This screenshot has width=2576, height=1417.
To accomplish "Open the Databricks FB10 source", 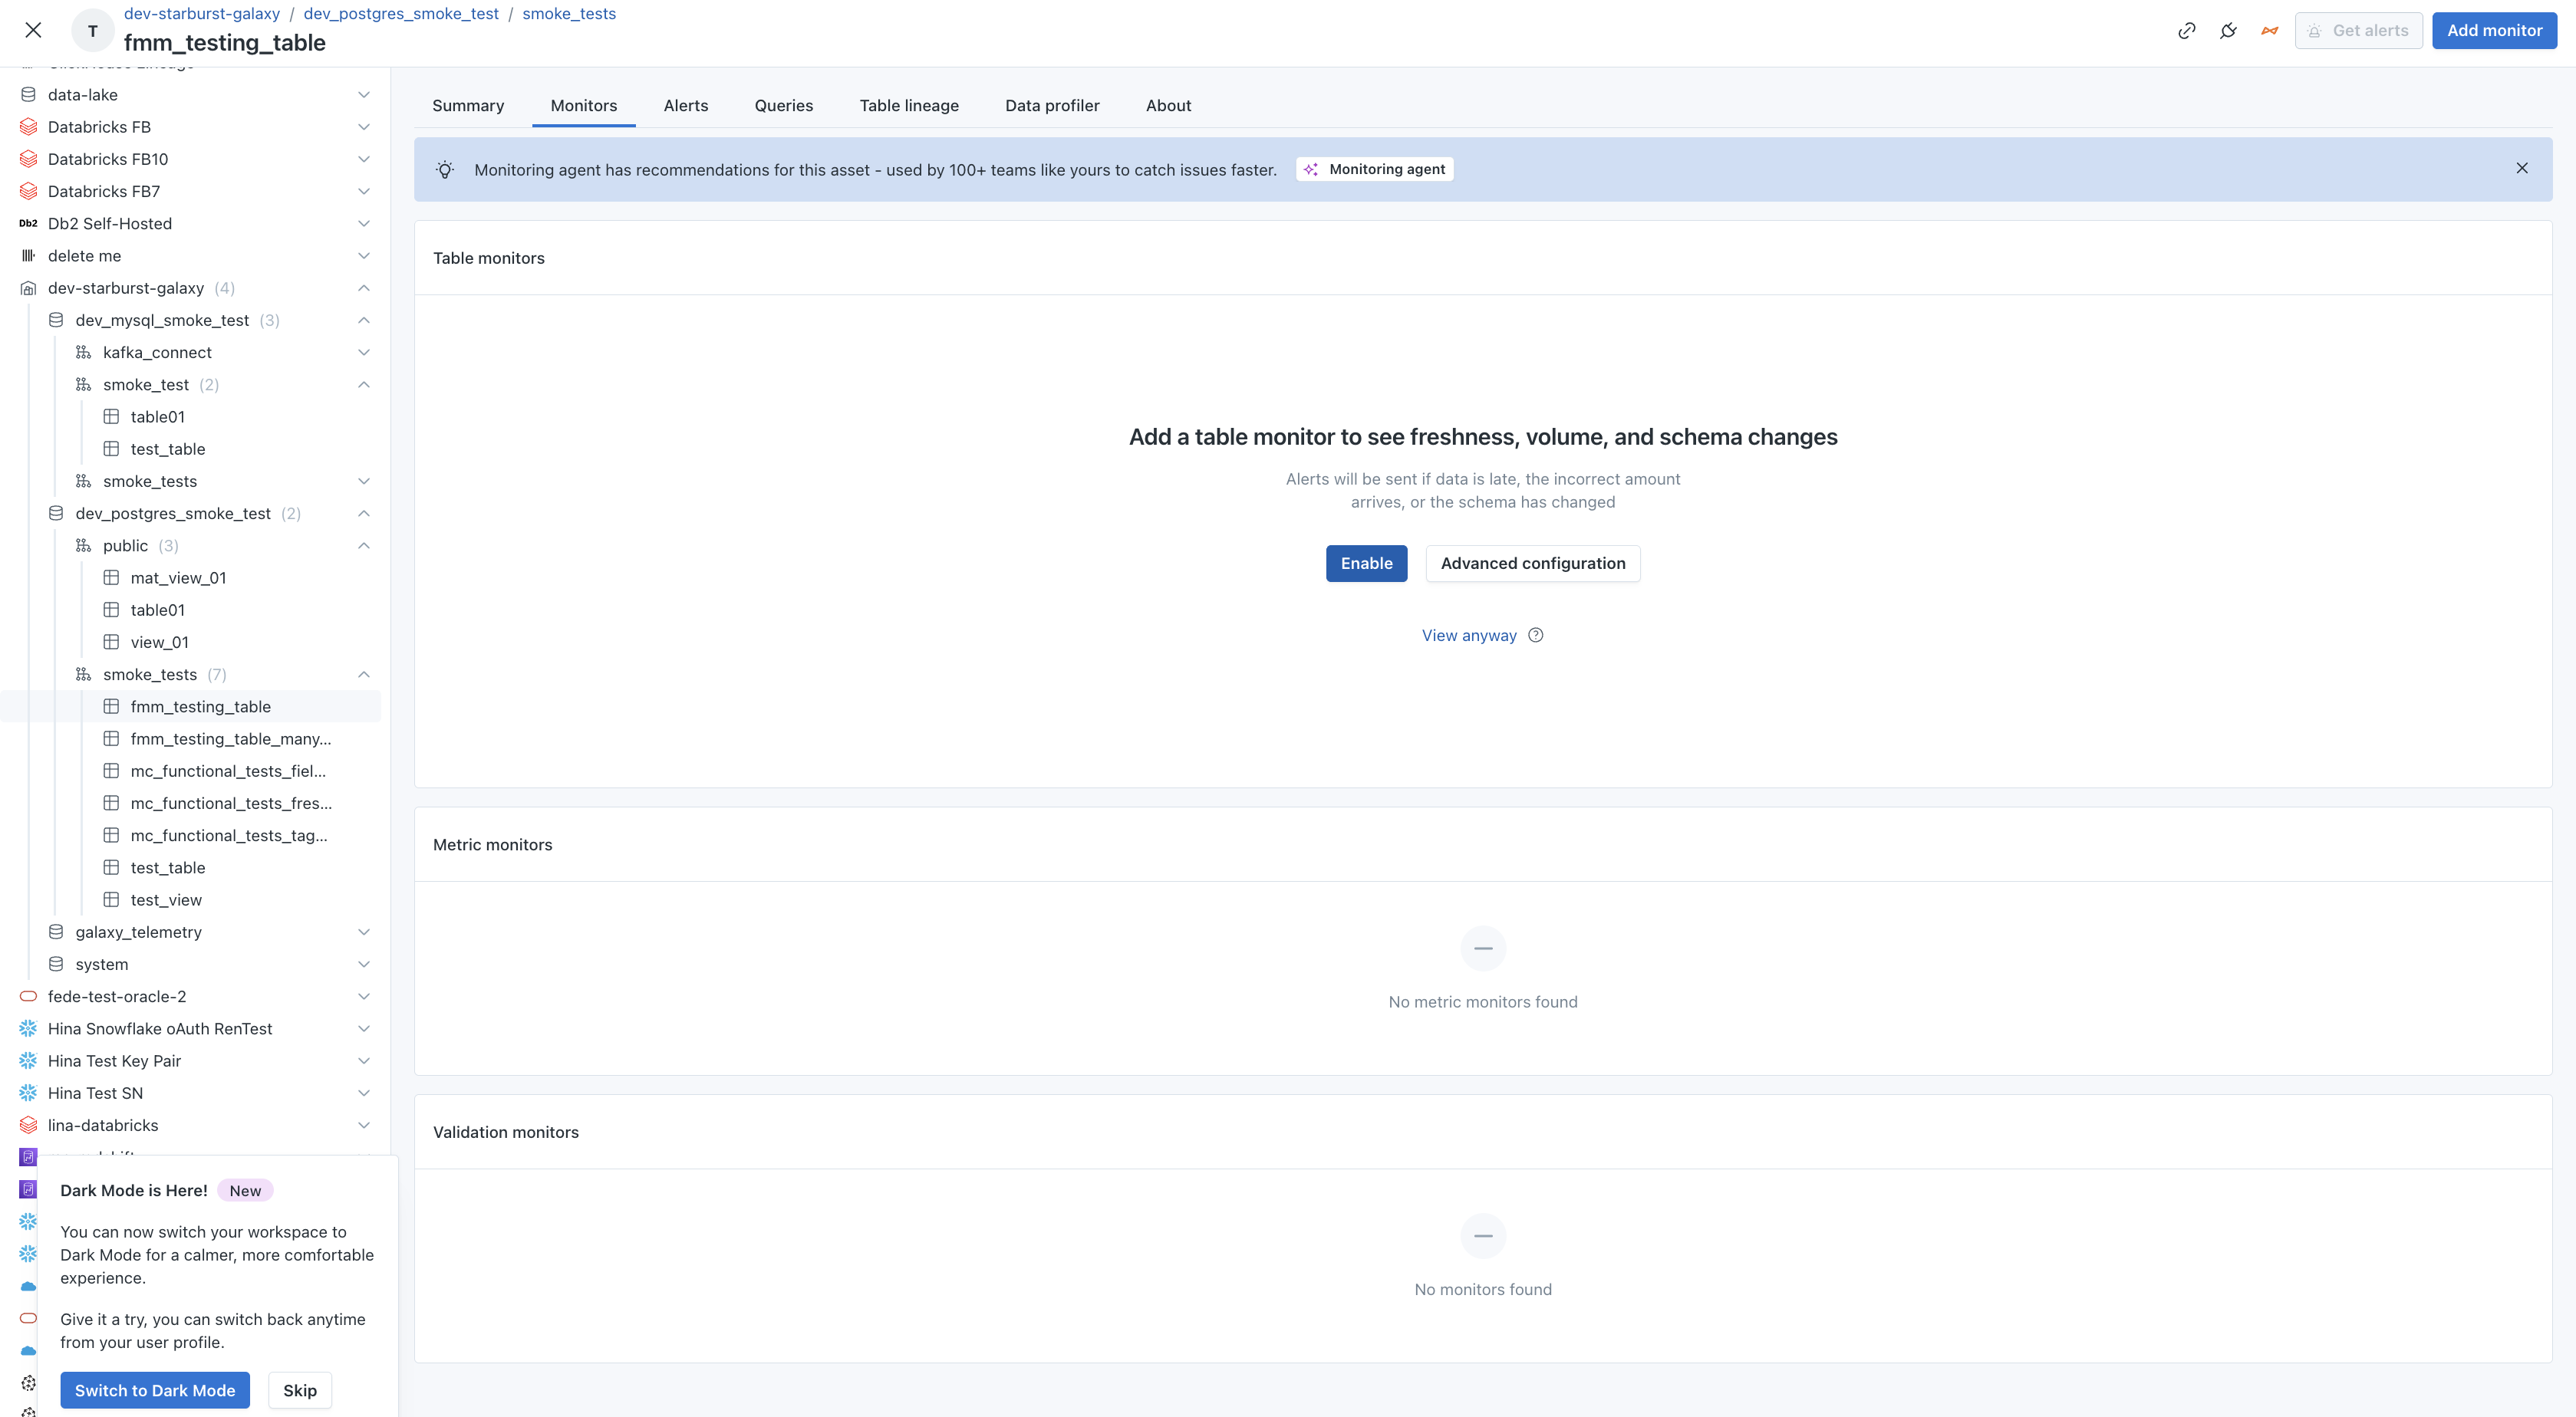I will tap(108, 159).
